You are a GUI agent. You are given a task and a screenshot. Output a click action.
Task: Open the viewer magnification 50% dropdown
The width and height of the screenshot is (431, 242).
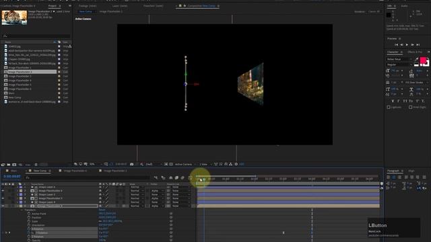(x=95, y=164)
